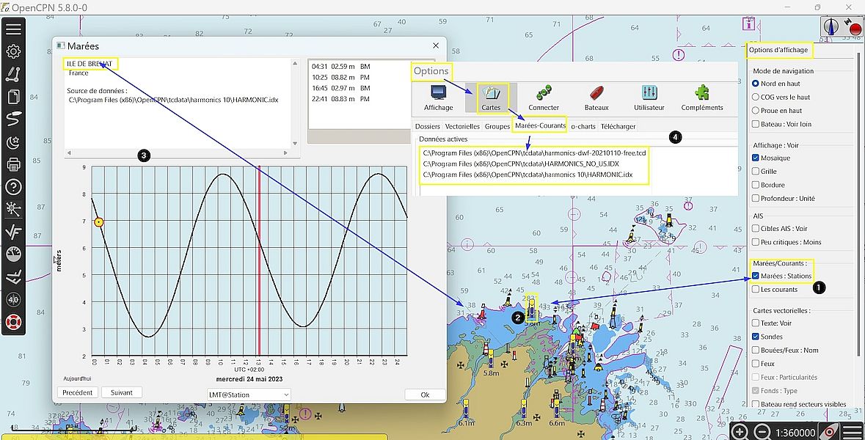Click the horizontal scrollbar under station info
This screenshot has width=865, height=440.
pos(180,154)
